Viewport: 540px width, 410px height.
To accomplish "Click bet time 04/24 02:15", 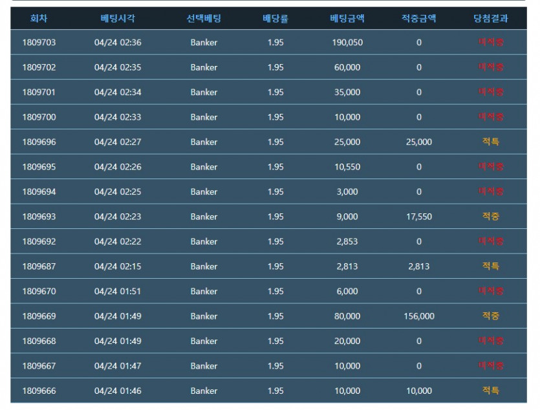I will (x=118, y=266).
